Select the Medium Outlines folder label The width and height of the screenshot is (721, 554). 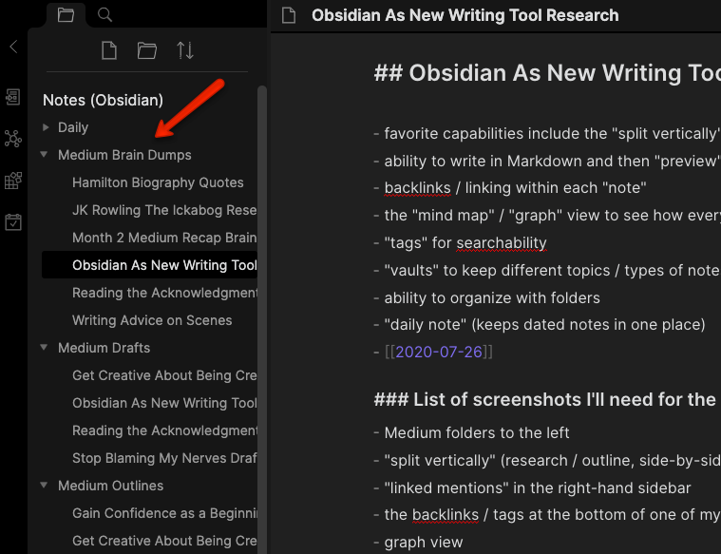[110, 486]
